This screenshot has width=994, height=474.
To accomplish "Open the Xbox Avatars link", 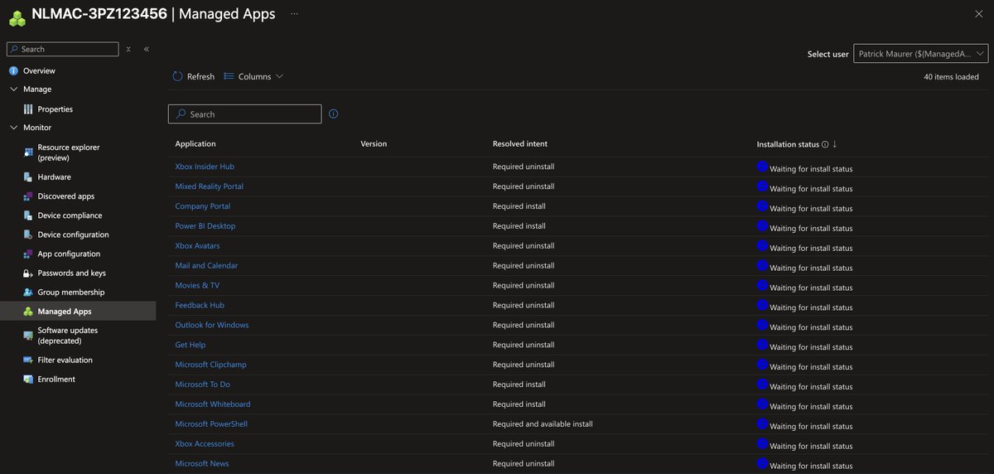I will [x=197, y=246].
